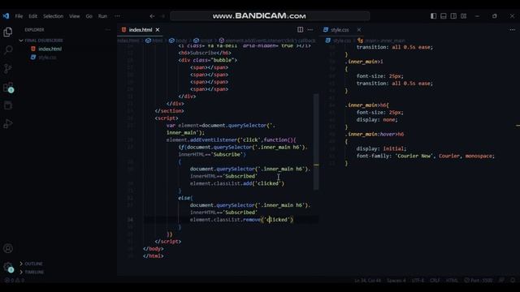Toggle the primary side bar layout icon

pos(433,16)
